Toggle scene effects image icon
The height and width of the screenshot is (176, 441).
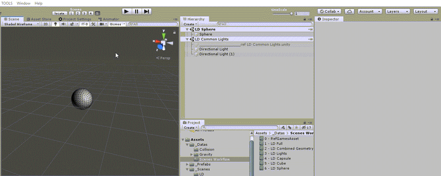click(71, 24)
